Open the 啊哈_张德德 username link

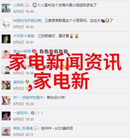[x=23, y=128]
